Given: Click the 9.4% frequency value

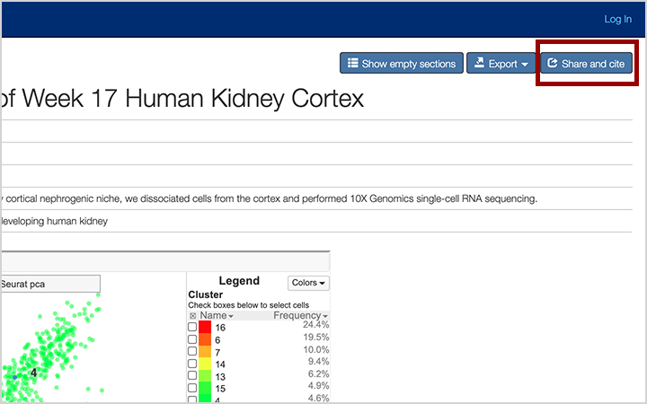Looking at the screenshot, I should [x=318, y=361].
